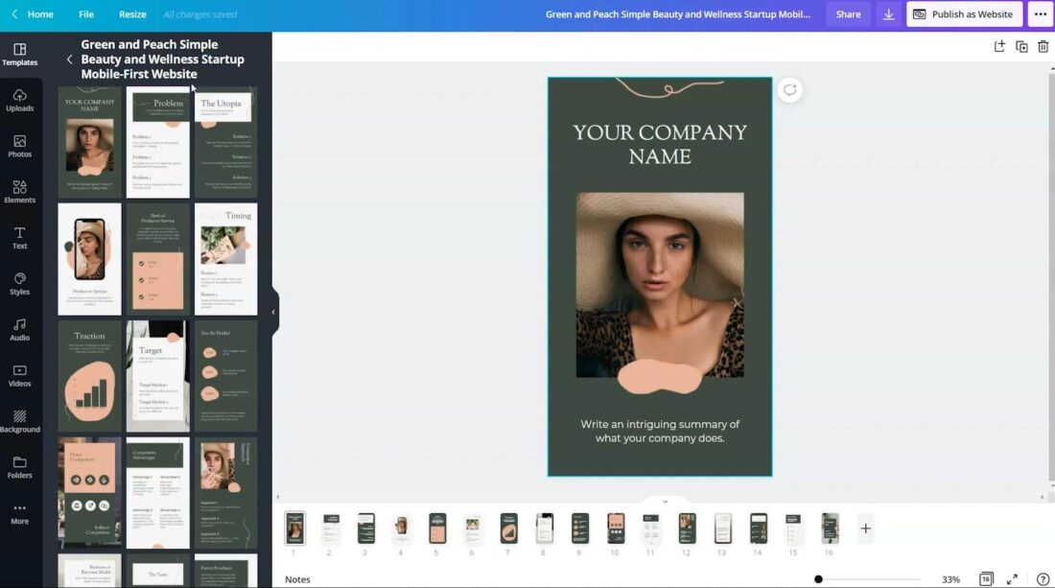This screenshot has height=588, width=1055.
Task: Select page 10 thumbnail at the bottom
Action: (x=615, y=529)
